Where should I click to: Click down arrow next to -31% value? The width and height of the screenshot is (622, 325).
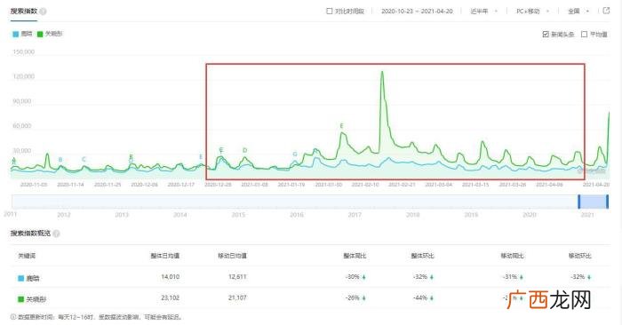[522, 277]
